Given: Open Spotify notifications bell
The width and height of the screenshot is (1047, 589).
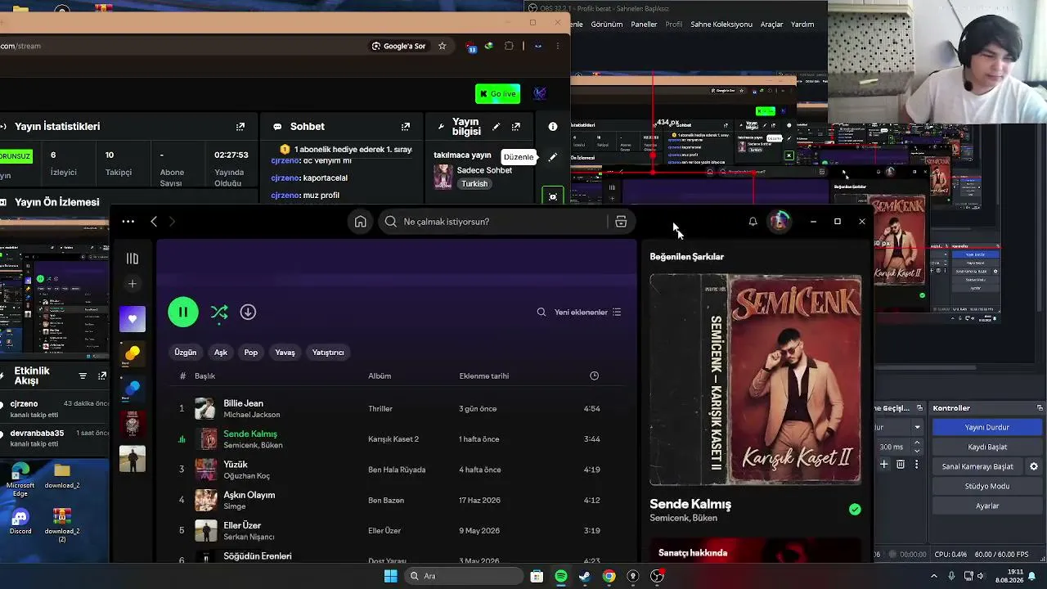Looking at the screenshot, I should [753, 222].
